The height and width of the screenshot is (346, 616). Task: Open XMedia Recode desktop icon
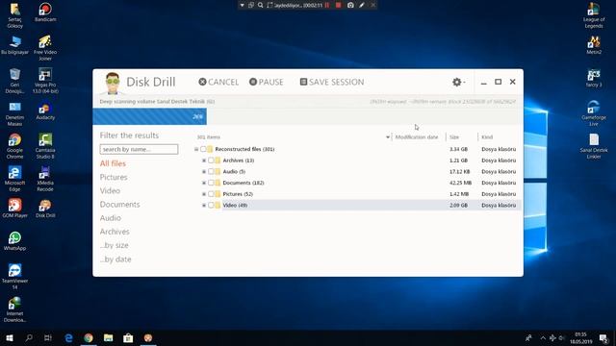click(x=45, y=179)
